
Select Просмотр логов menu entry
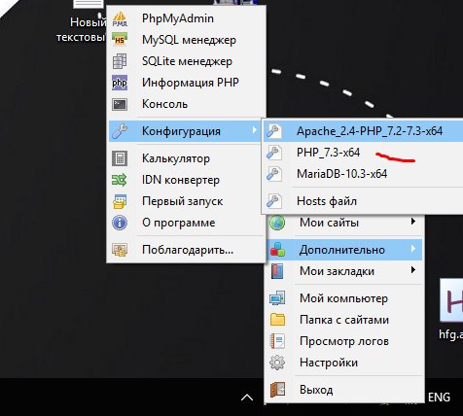coord(344,341)
